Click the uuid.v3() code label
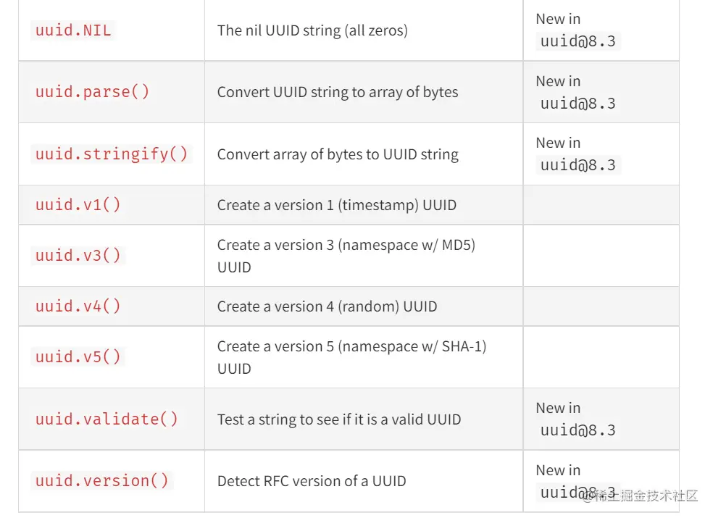The width and height of the screenshot is (713, 518). (78, 256)
